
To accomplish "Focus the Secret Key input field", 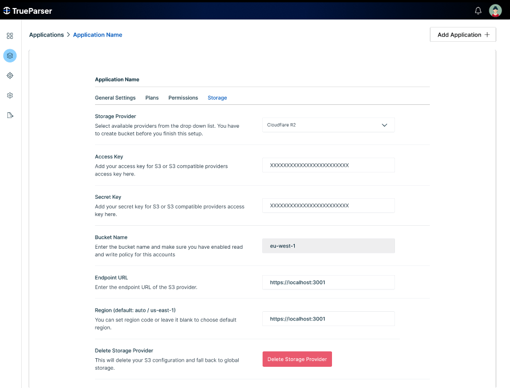I will 328,206.
